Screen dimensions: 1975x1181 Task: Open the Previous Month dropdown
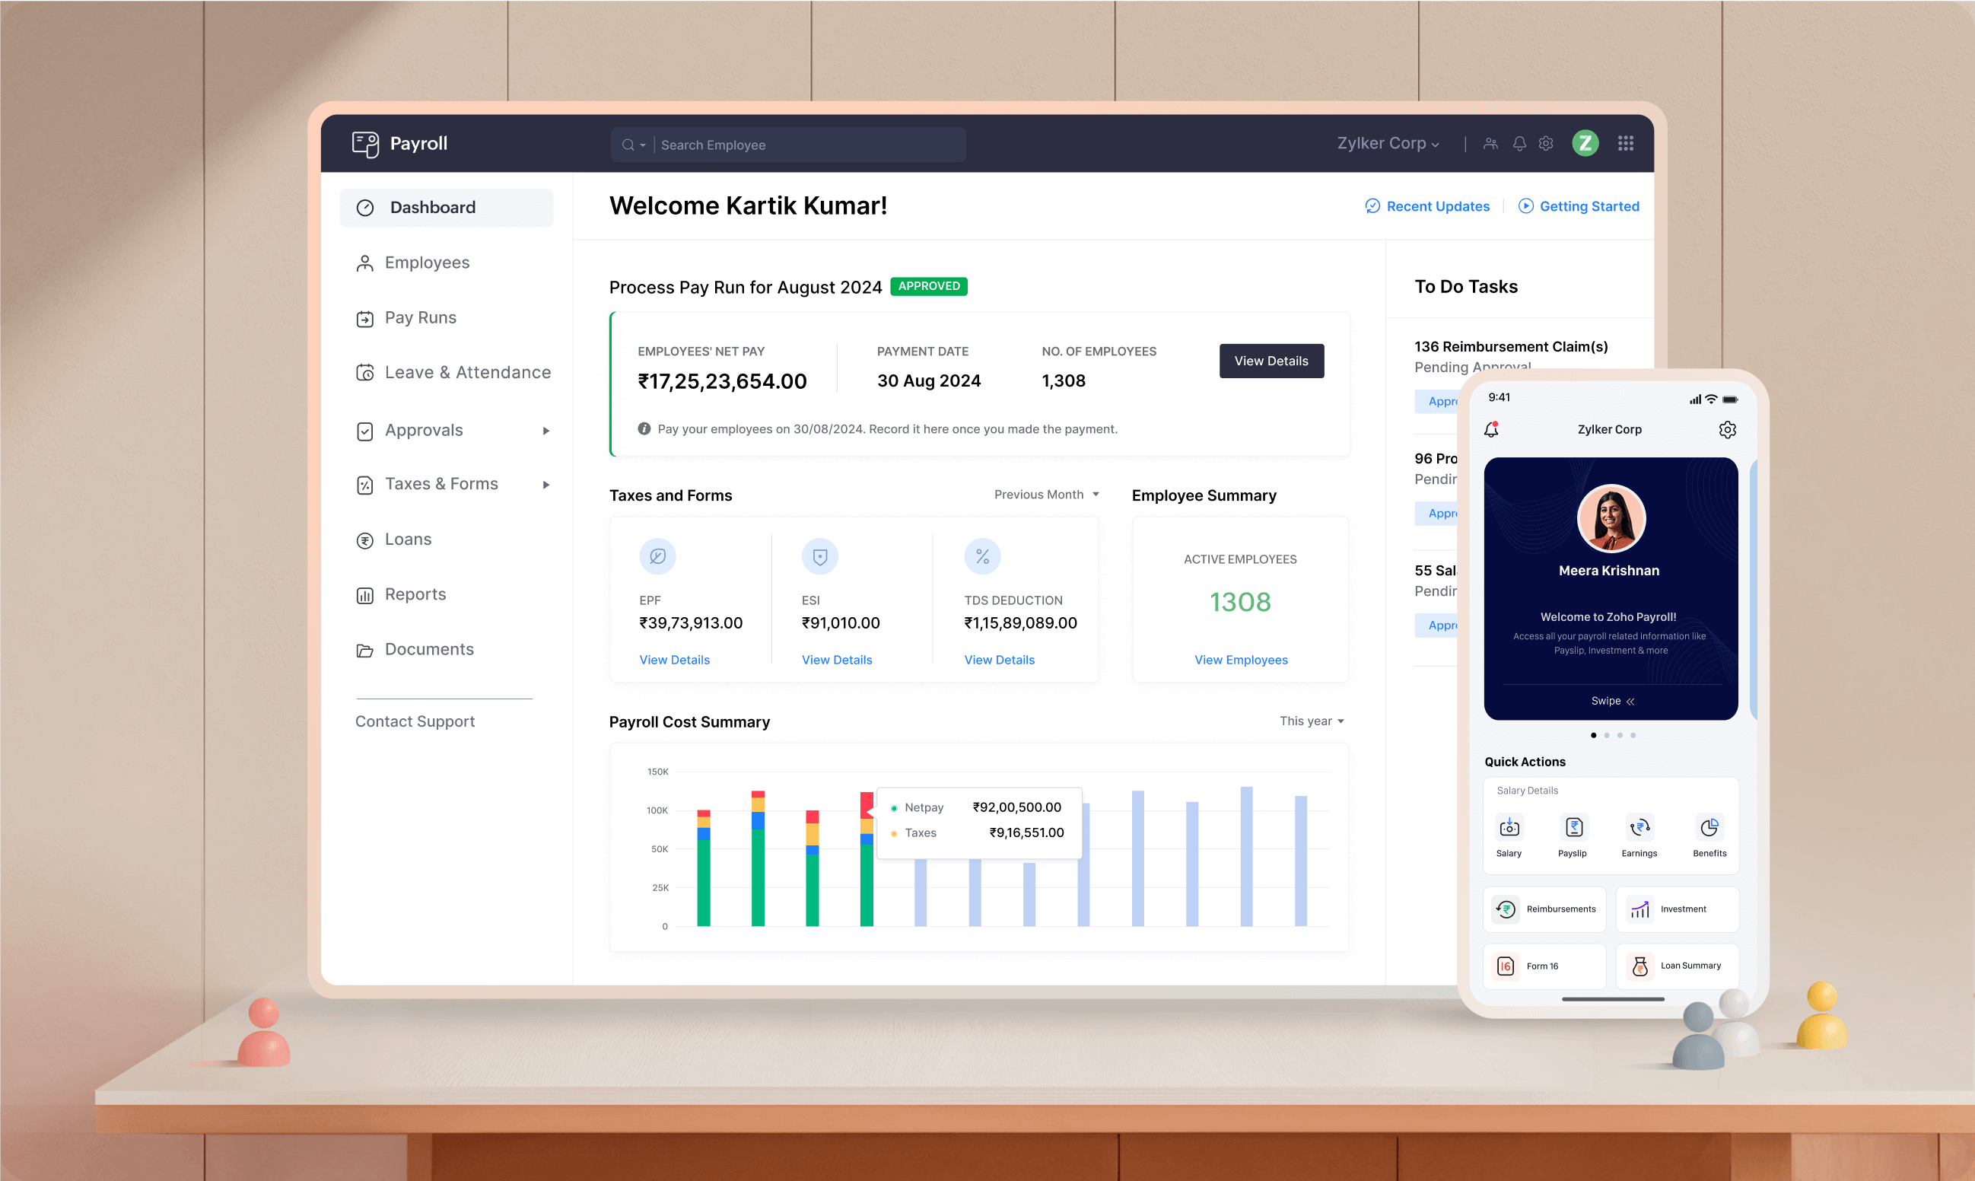1046,494
